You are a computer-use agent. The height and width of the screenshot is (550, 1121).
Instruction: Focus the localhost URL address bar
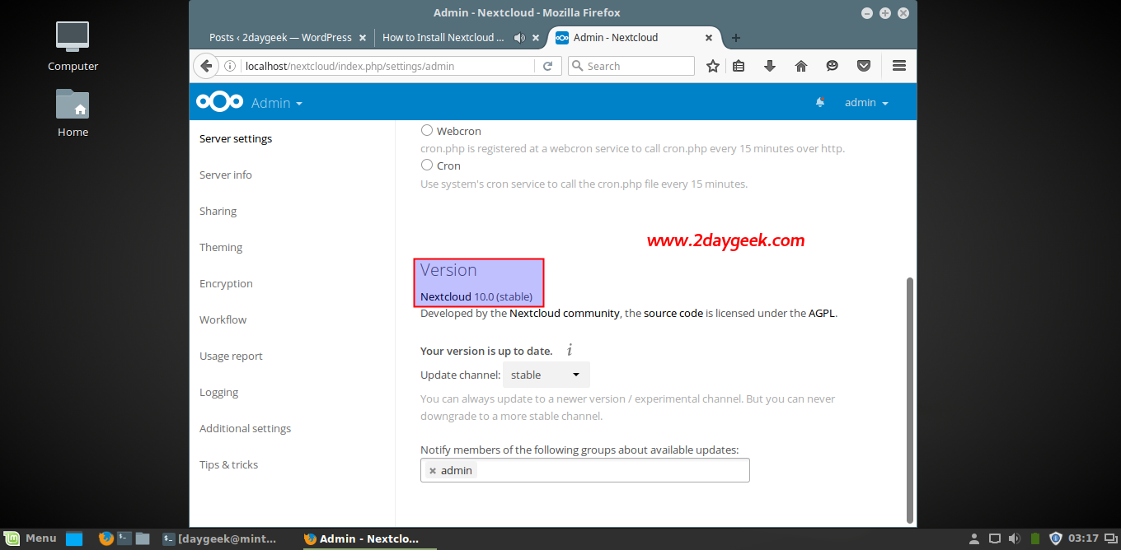point(387,66)
